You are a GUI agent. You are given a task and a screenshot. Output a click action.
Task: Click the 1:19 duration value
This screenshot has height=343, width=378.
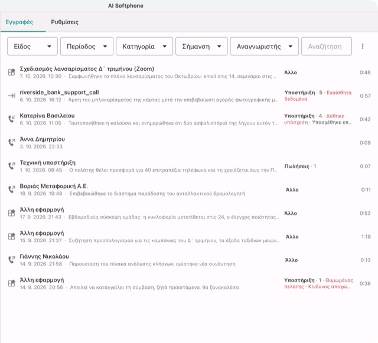[366, 237]
